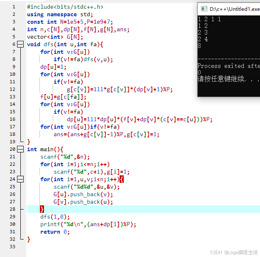Click the ans=(ans+g[c[v]]-1)%P line
This screenshot has height=257, width=260.
click(x=106, y=135)
